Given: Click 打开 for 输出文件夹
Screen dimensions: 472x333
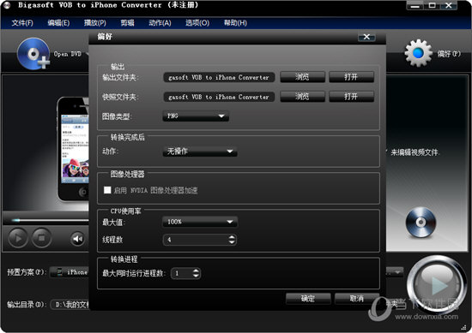Looking at the screenshot, I should click(x=351, y=77).
